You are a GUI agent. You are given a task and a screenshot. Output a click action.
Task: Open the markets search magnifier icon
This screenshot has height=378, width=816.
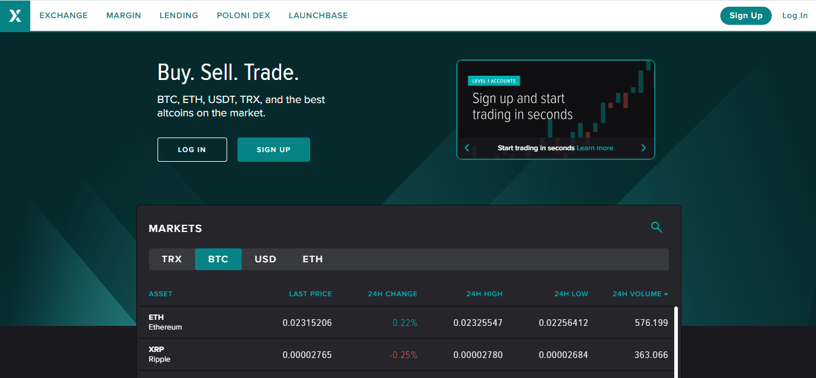[657, 227]
